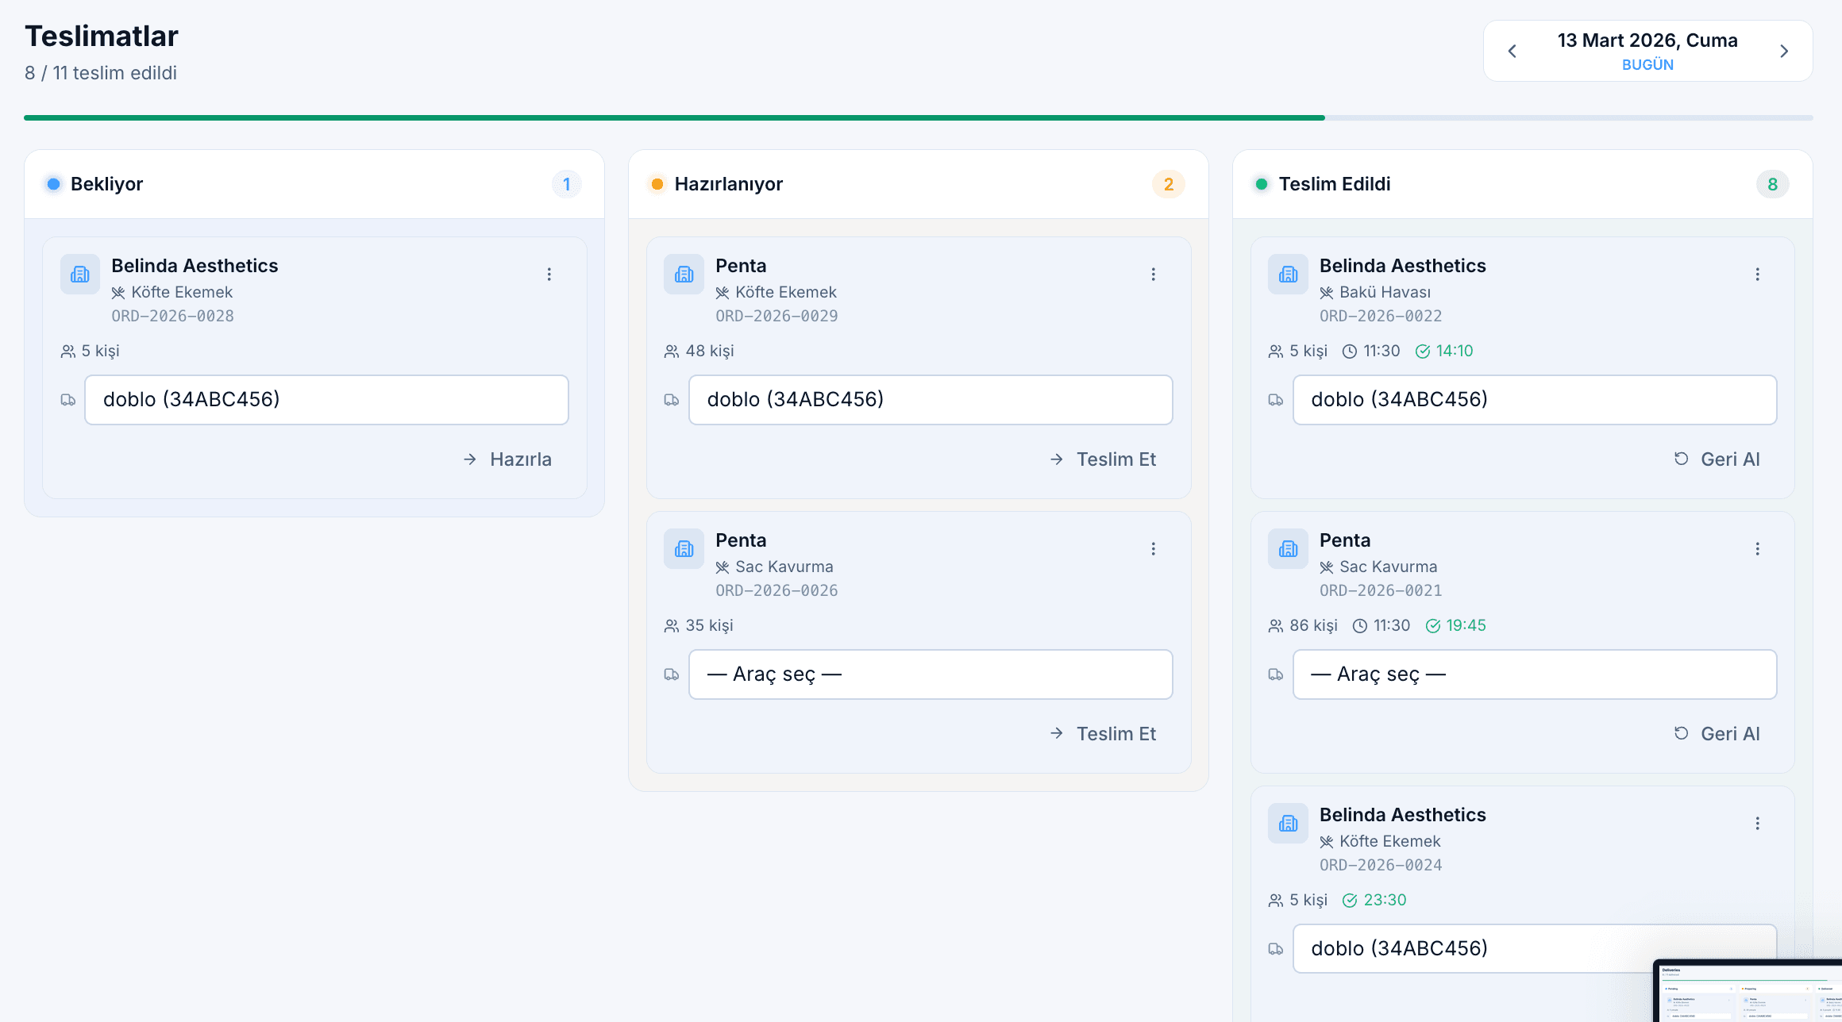Open 'Araç seç' dropdown for order ORD-2026-0021
The width and height of the screenshot is (1842, 1022).
click(1534, 674)
